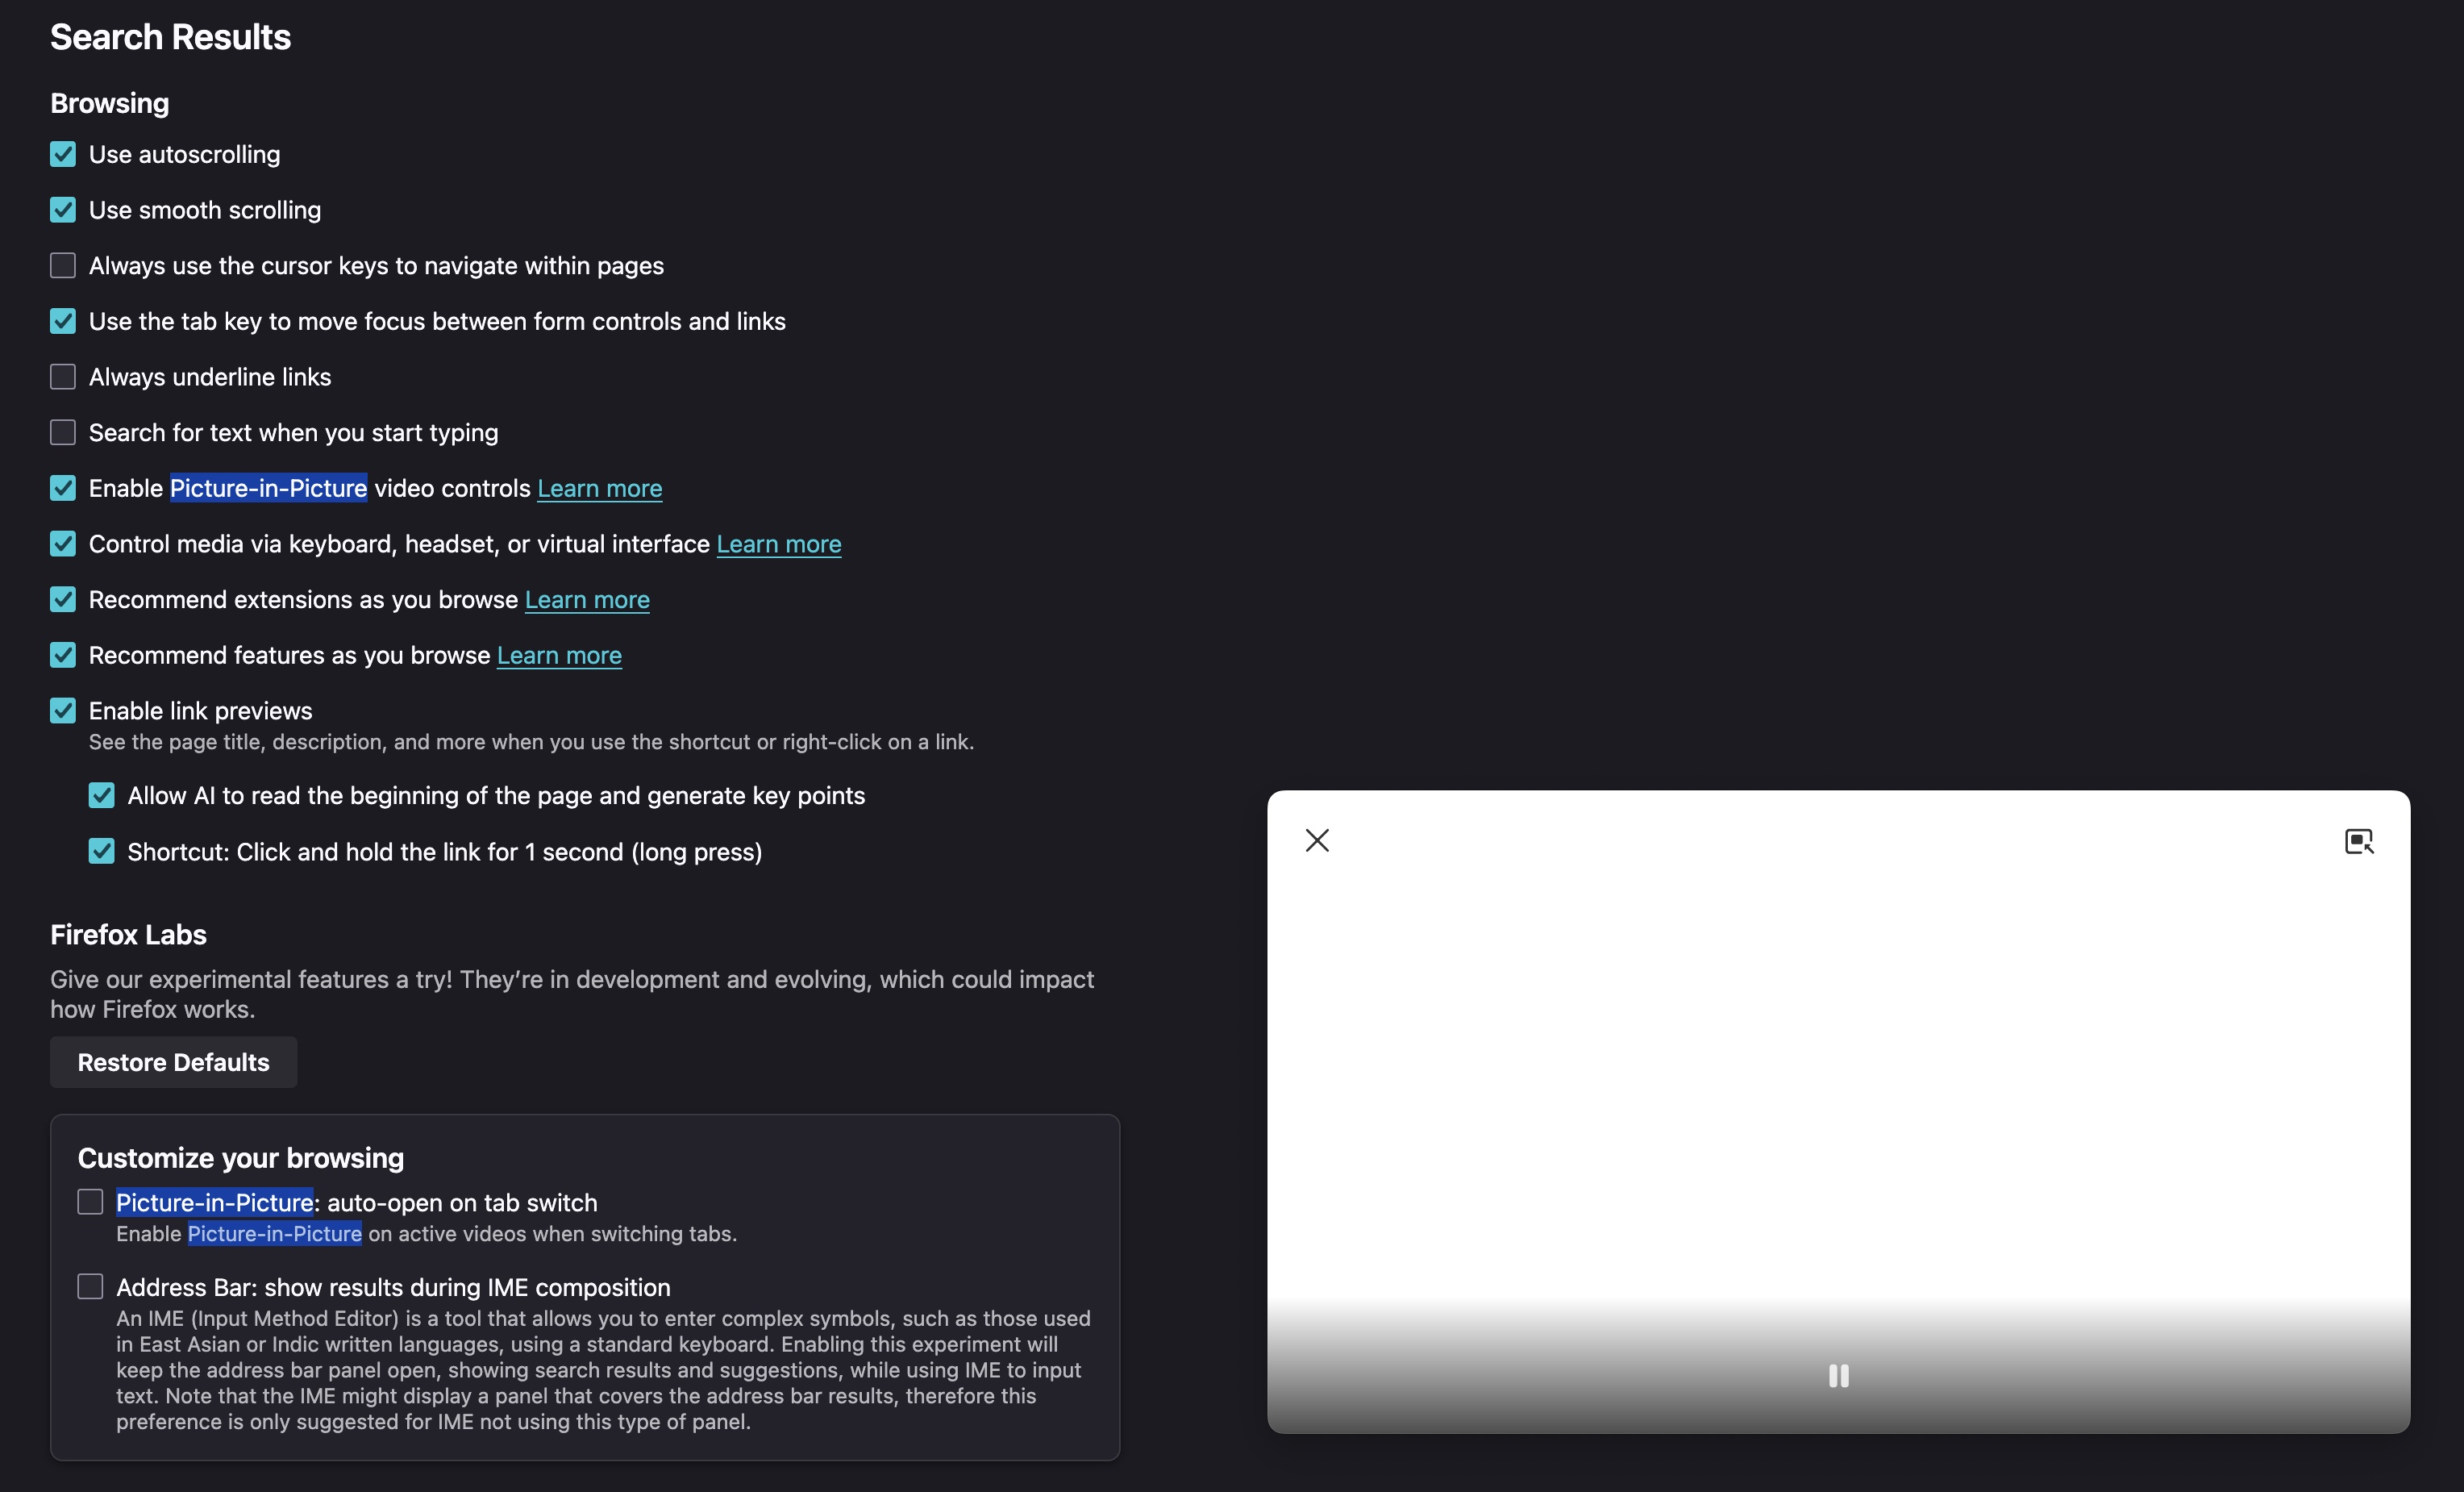Toggle long press shortcut checkbox

101,852
